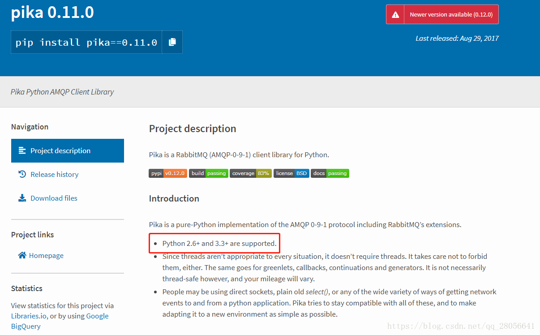Viewport: 540px width, 335px height.
Task: Open Newer version available (0.12.0) button
Action: point(442,14)
